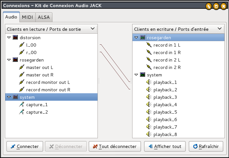Switch to the ALSA tab
229x158 pixels.
44,17
